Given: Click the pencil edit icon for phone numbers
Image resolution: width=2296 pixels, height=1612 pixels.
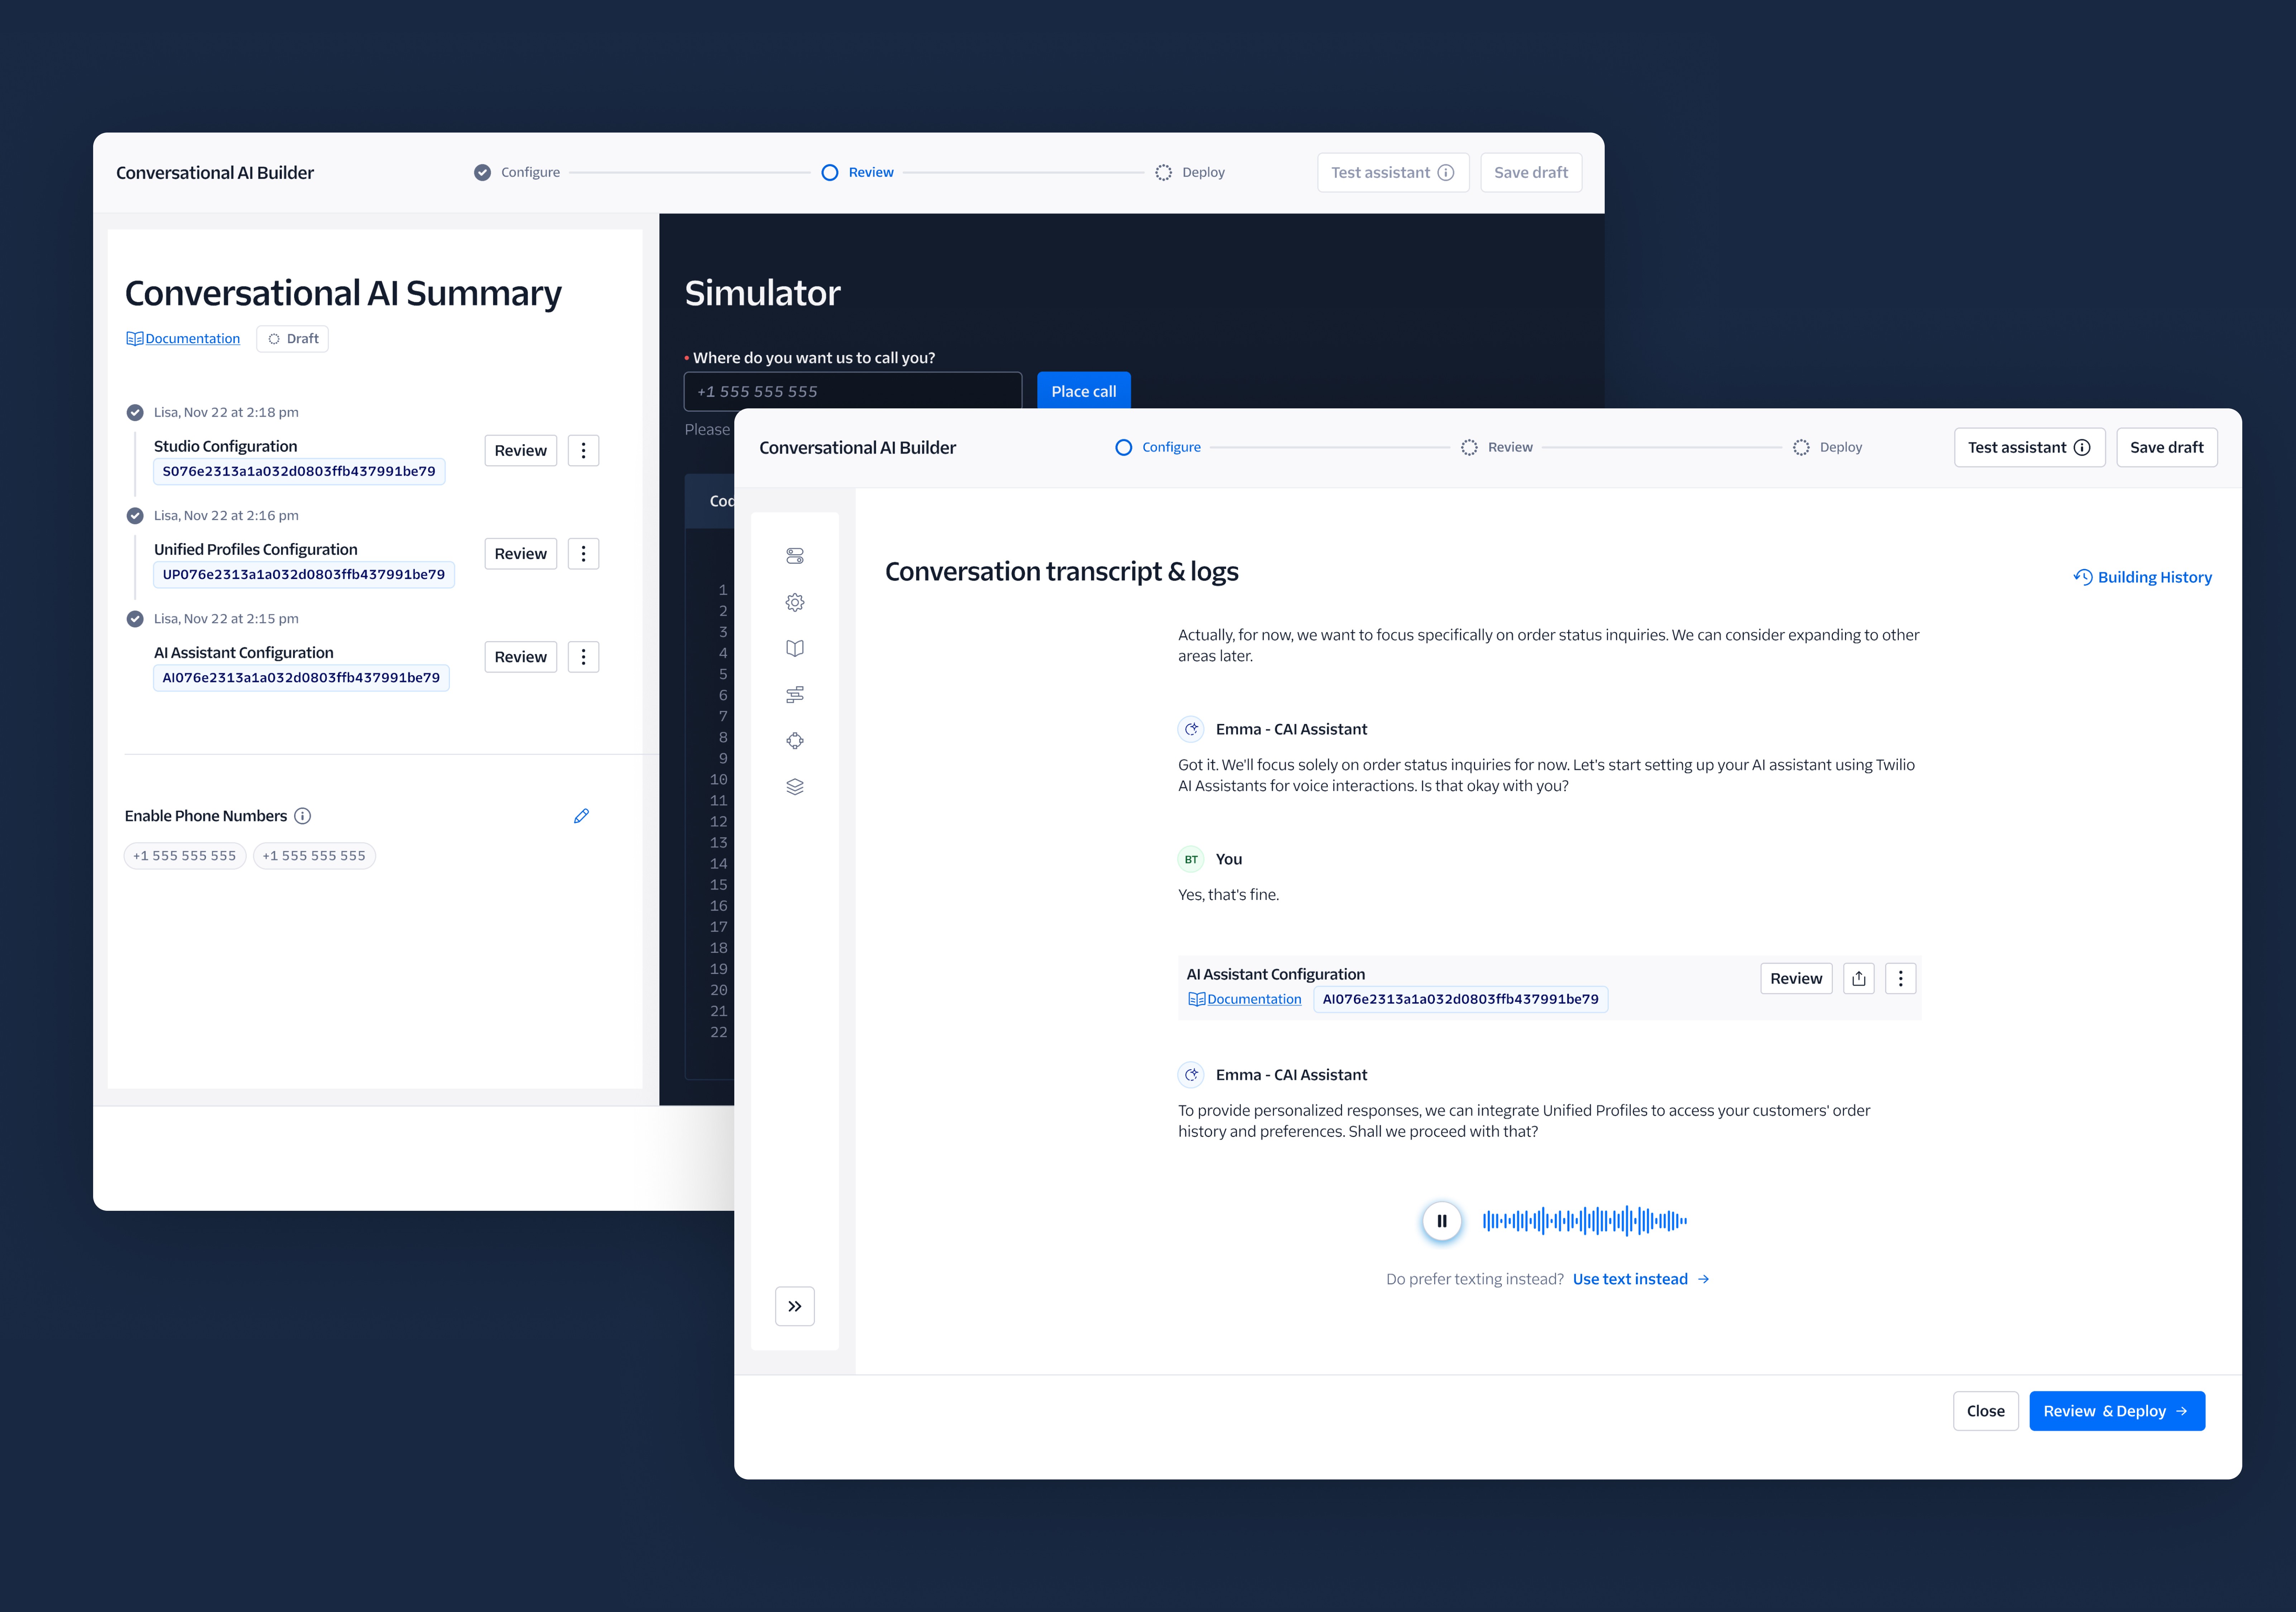Looking at the screenshot, I should pos(581,816).
